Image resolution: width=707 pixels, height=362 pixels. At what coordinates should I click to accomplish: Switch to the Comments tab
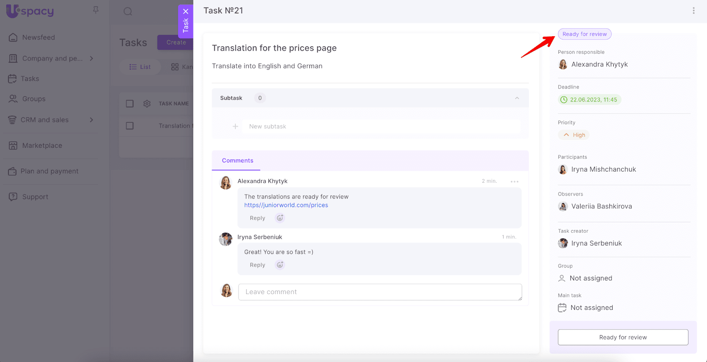pos(237,161)
